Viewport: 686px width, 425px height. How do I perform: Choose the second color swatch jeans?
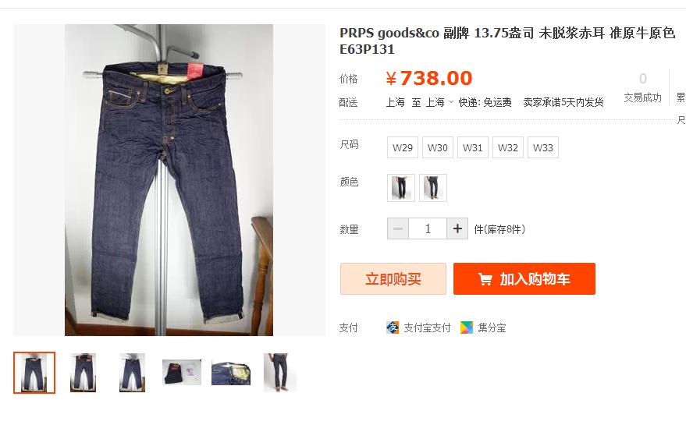click(x=432, y=188)
